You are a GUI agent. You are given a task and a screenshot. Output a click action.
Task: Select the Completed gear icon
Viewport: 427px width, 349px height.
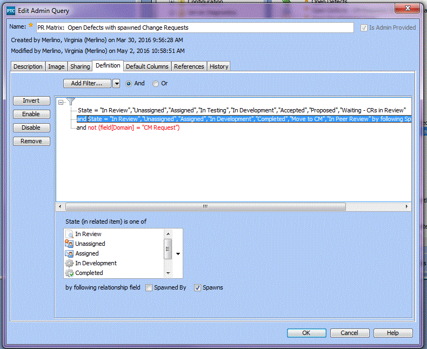tap(69, 273)
